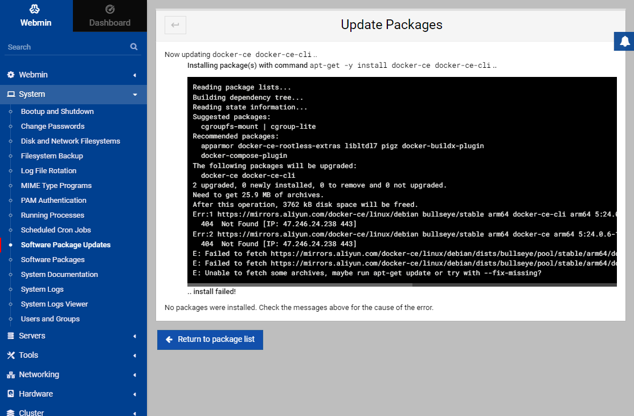Click the 'Suggested packages:' line
The image size is (634, 416).
231,117
